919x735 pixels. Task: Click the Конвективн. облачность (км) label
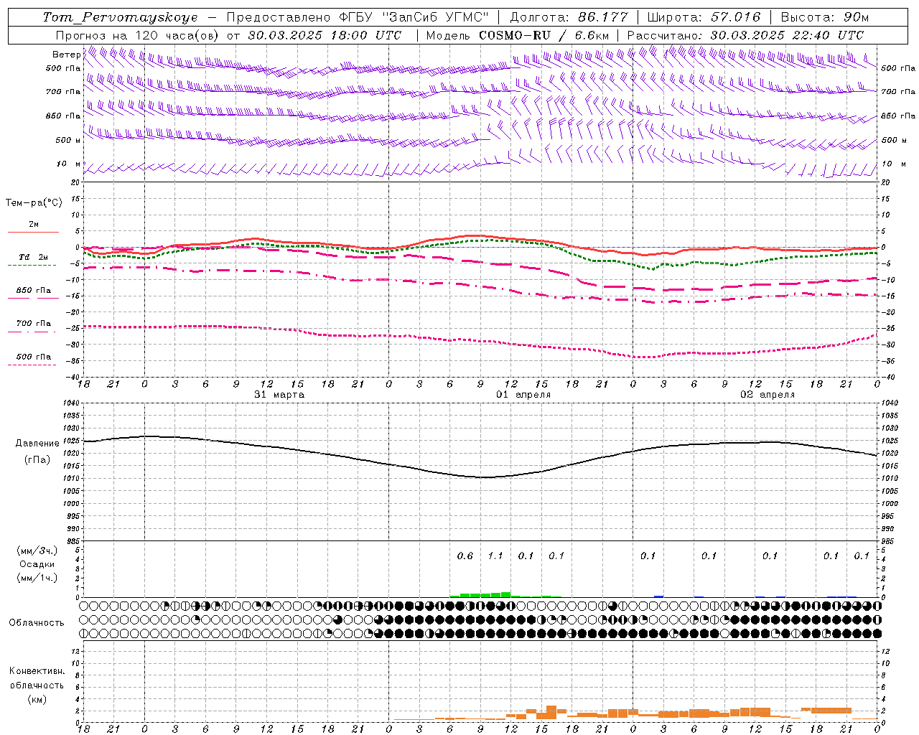(37, 685)
